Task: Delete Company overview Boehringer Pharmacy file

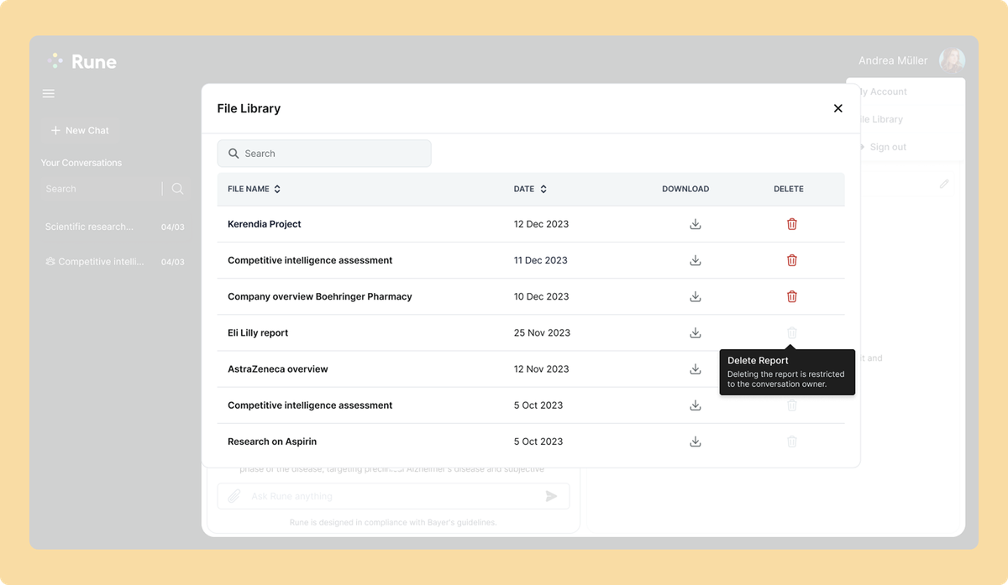Action: pyautogui.click(x=791, y=296)
